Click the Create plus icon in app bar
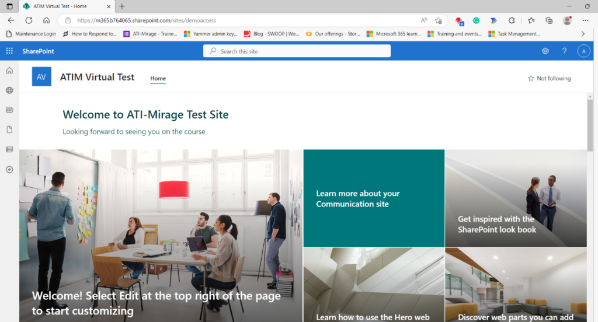The image size is (598, 322). 9,169
